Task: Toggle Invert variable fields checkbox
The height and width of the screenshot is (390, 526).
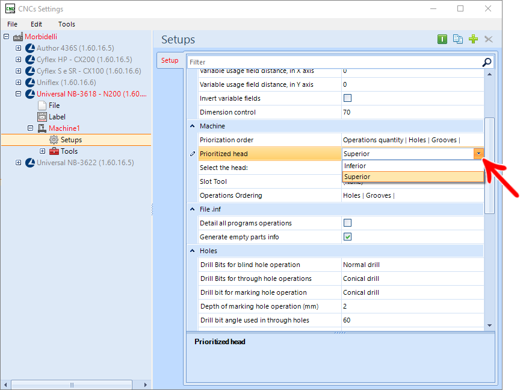Action: (347, 98)
